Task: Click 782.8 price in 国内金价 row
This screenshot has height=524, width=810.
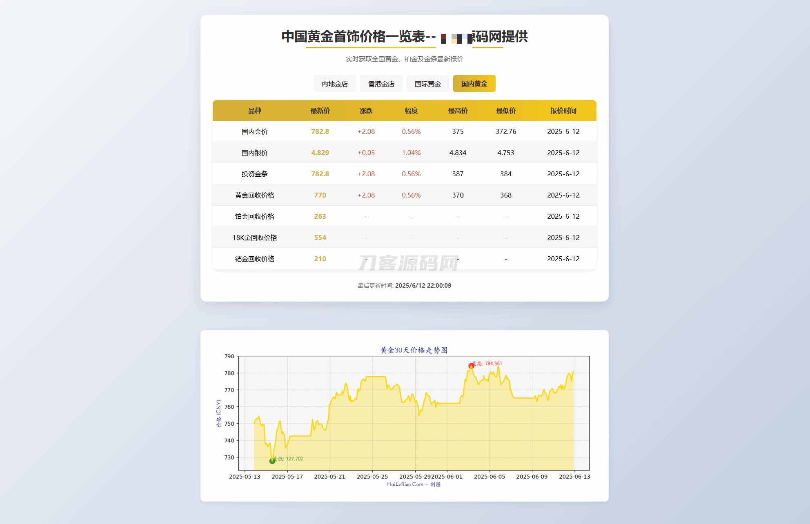Action: coord(320,131)
